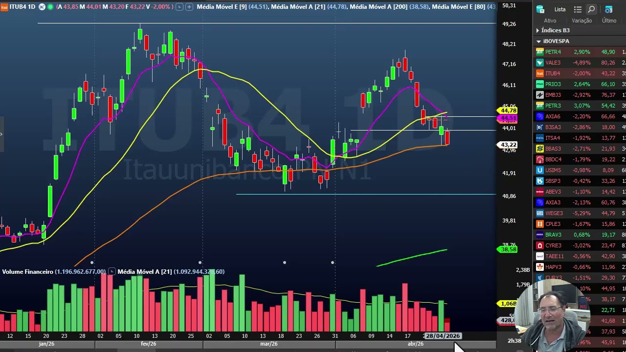Screen dimensions: 626x352
Task: Click the white 43,22 last price tag
Action: click(x=509, y=145)
